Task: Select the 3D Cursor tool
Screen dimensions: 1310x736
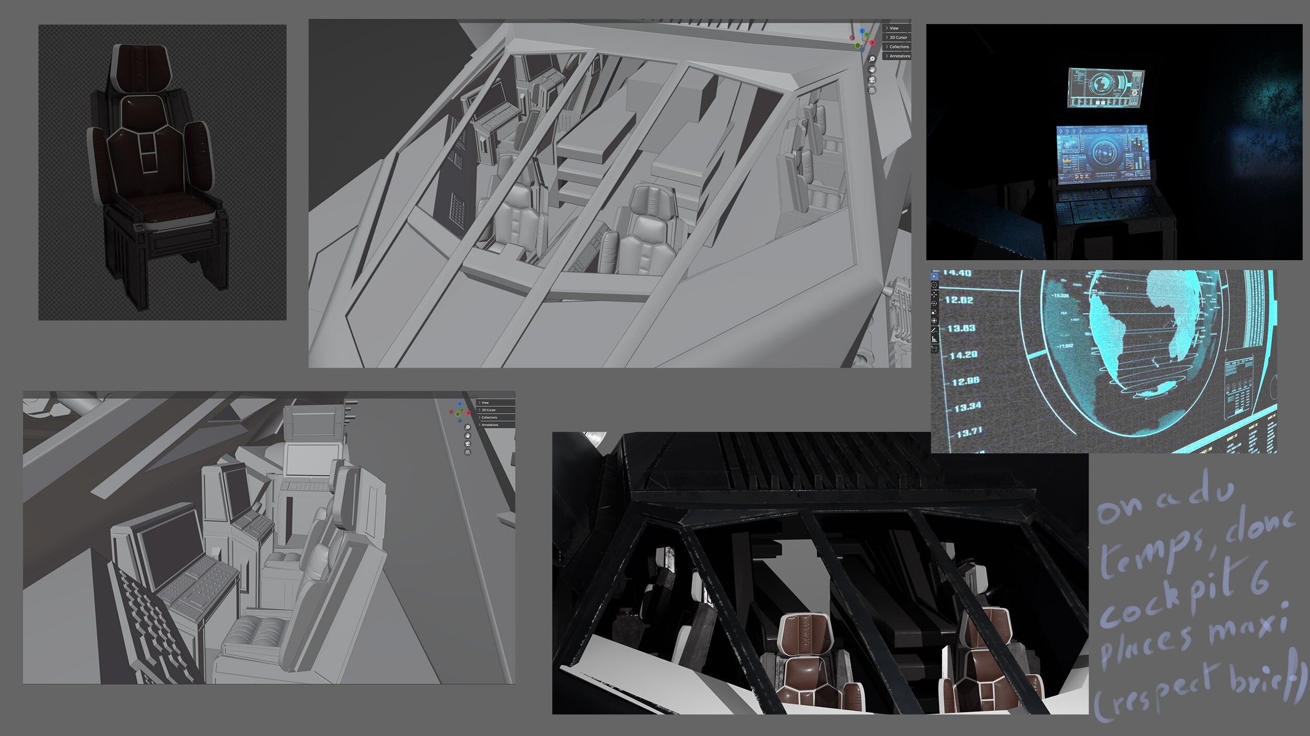Action: 934,285
